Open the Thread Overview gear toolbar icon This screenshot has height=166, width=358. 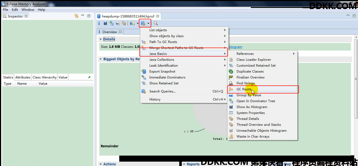coord(124,24)
